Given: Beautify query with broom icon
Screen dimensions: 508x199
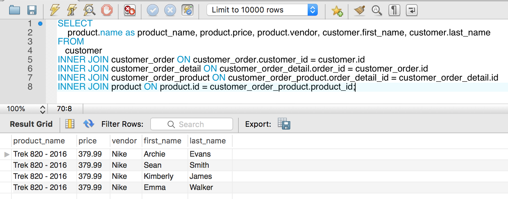Looking at the screenshot, I should pyautogui.click(x=360, y=10).
